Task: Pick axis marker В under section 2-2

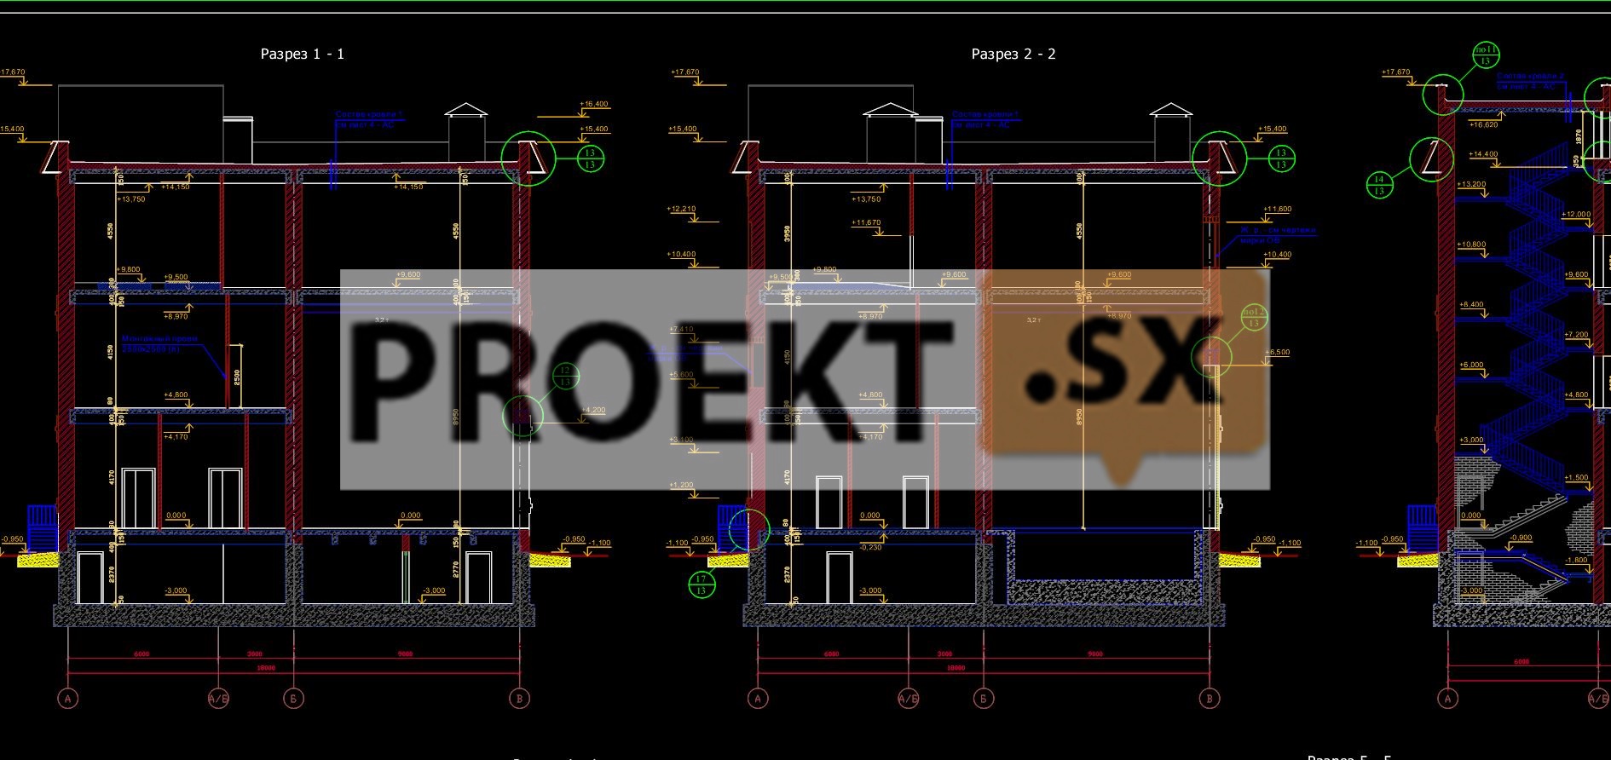Action: tap(1210, 699)
